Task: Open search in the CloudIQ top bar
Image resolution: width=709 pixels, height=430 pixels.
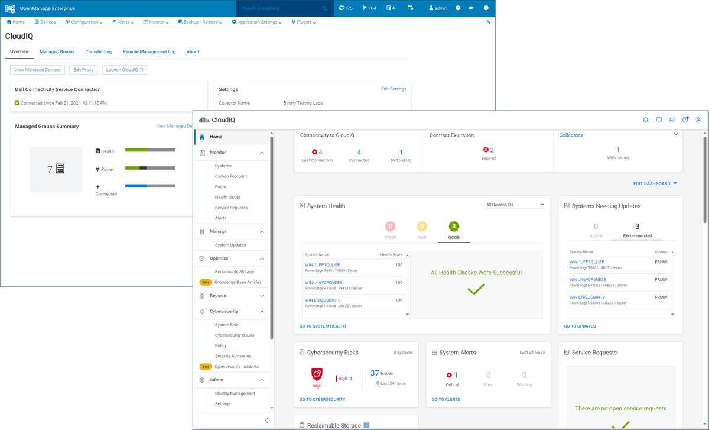Action: coord(646,119)
